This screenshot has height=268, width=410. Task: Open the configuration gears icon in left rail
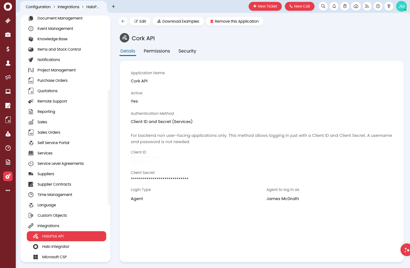(8, 176)
